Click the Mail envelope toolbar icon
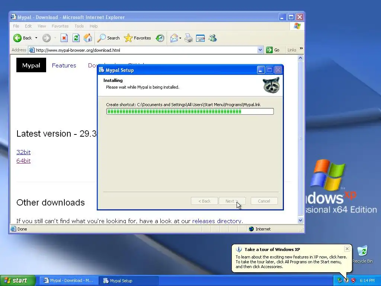Screen dimensions: 381x286 coord(174,38)
